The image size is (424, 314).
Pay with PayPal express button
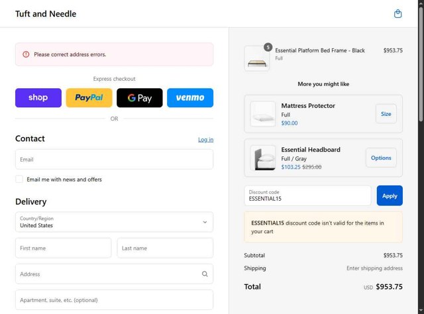pyautogui.click(x=89, y=97)
